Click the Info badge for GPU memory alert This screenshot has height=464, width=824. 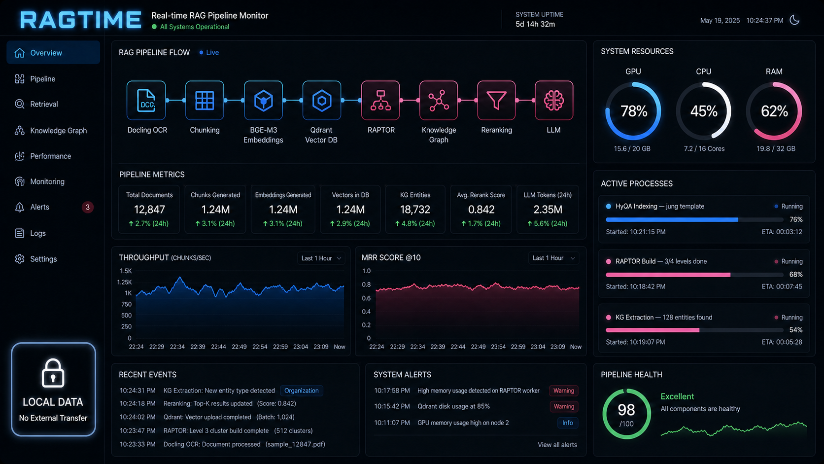[567, 423]
